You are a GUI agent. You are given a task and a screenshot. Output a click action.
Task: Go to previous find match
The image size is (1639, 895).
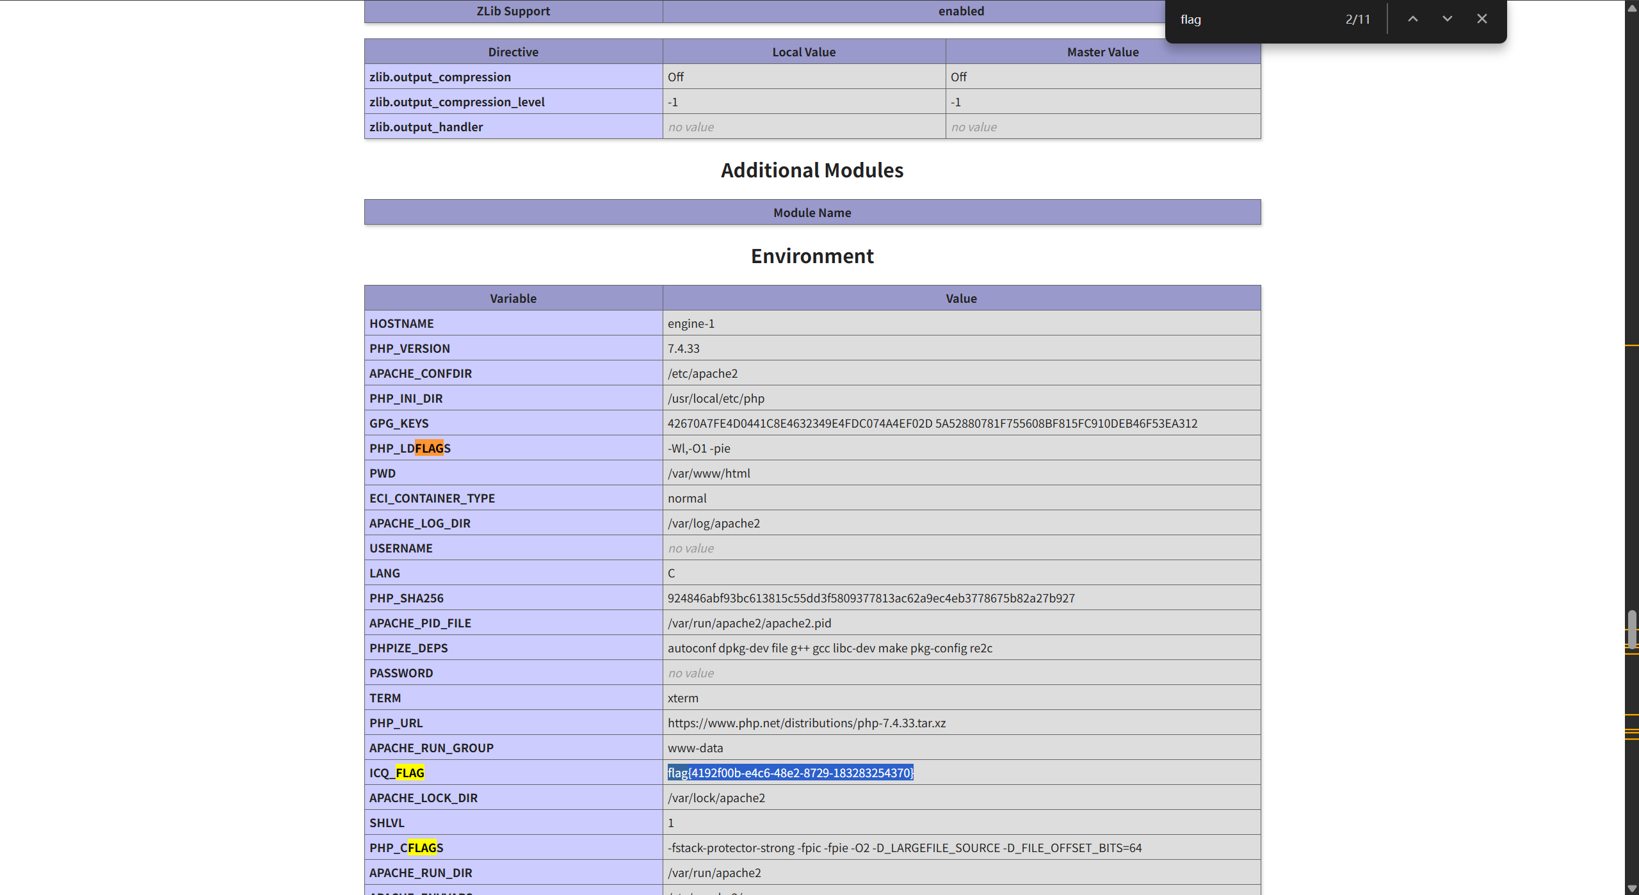coord(1412,19)
